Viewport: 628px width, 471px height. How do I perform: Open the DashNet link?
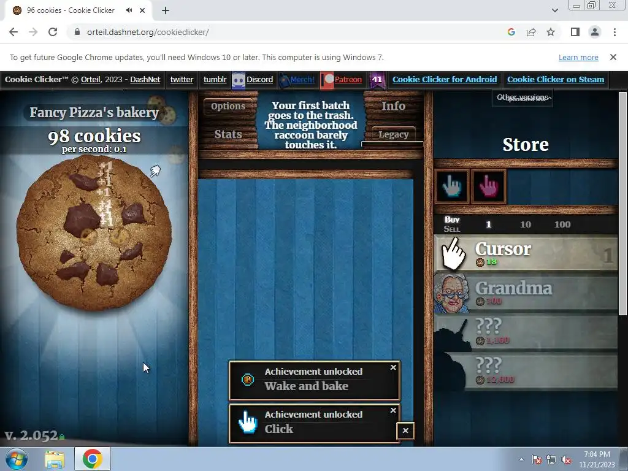click(x=145, y=80)
